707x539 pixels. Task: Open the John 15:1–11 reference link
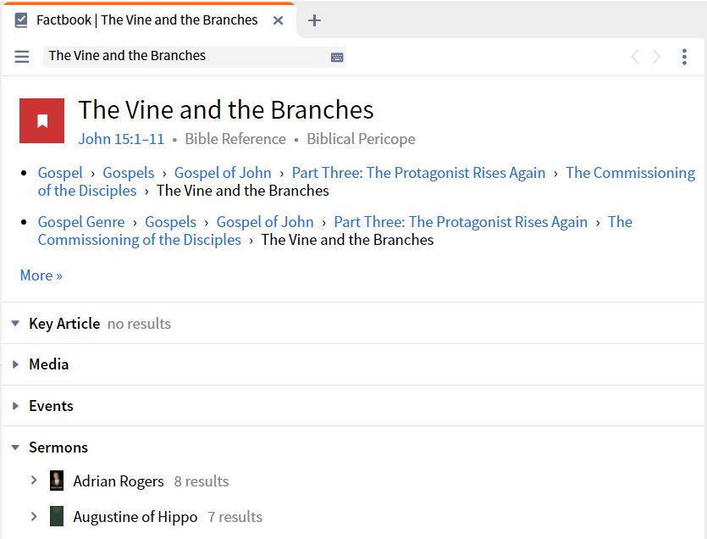coord(121,139)
